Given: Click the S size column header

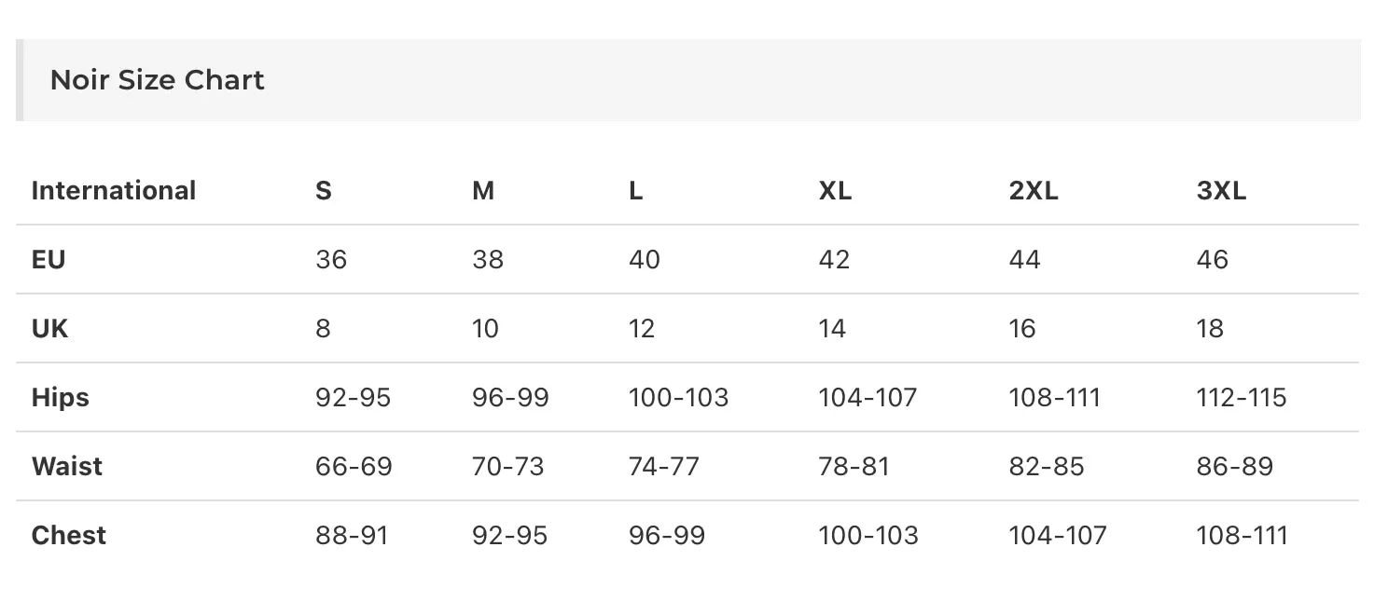Looking at the screenshot, I should click(x=324, y=190).
